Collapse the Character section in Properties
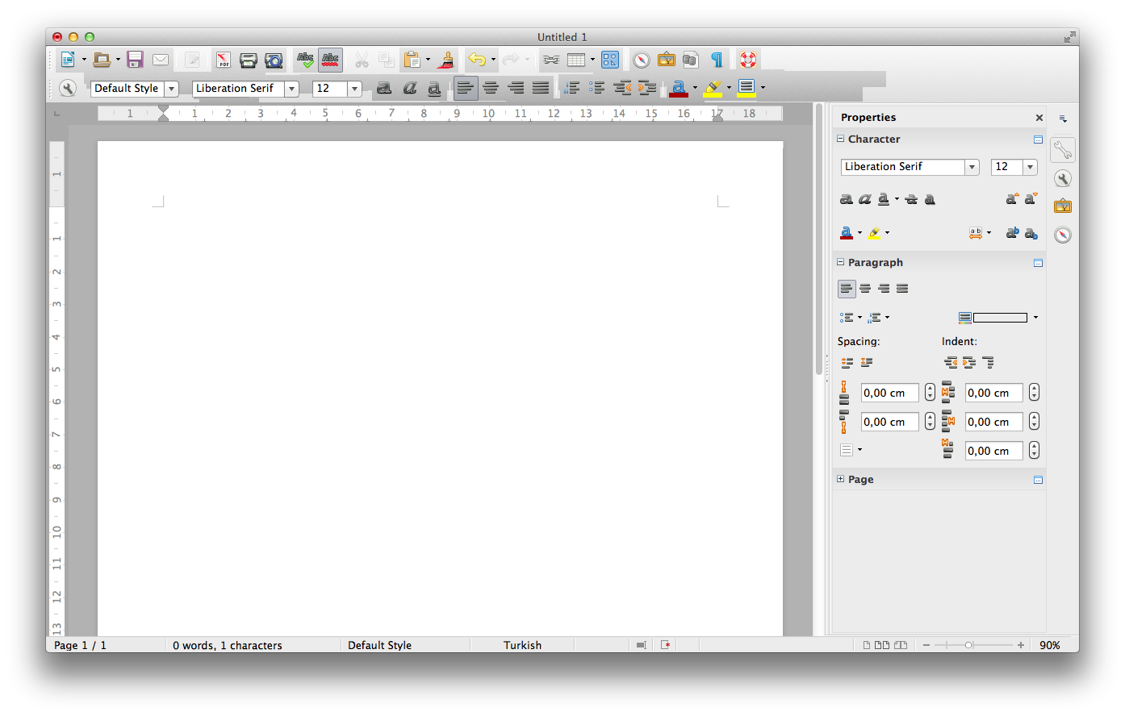This screenshot has height=716, width=1125. coord(840,139)
